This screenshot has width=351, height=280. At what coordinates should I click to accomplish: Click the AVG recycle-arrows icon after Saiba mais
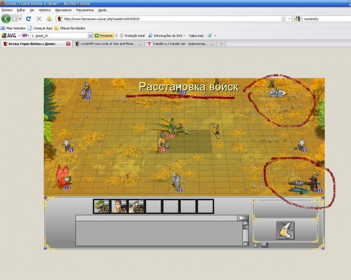click(209, 35)
